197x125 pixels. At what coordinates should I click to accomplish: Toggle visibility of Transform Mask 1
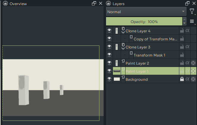tap(109, 55)
